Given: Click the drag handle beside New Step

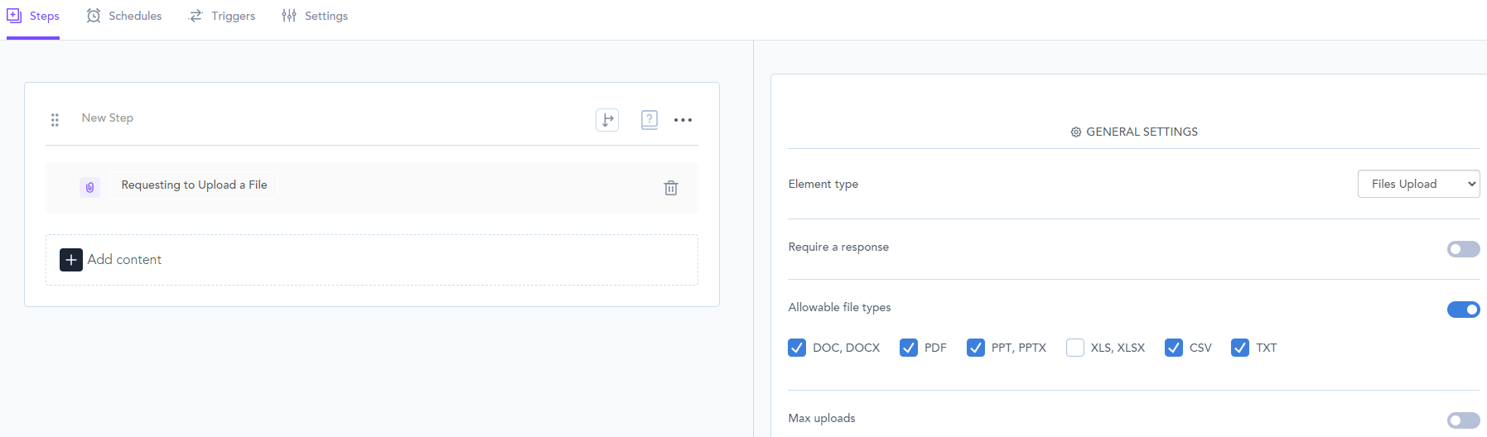Looking at the screenshot, I should click(x=55, y=120).
